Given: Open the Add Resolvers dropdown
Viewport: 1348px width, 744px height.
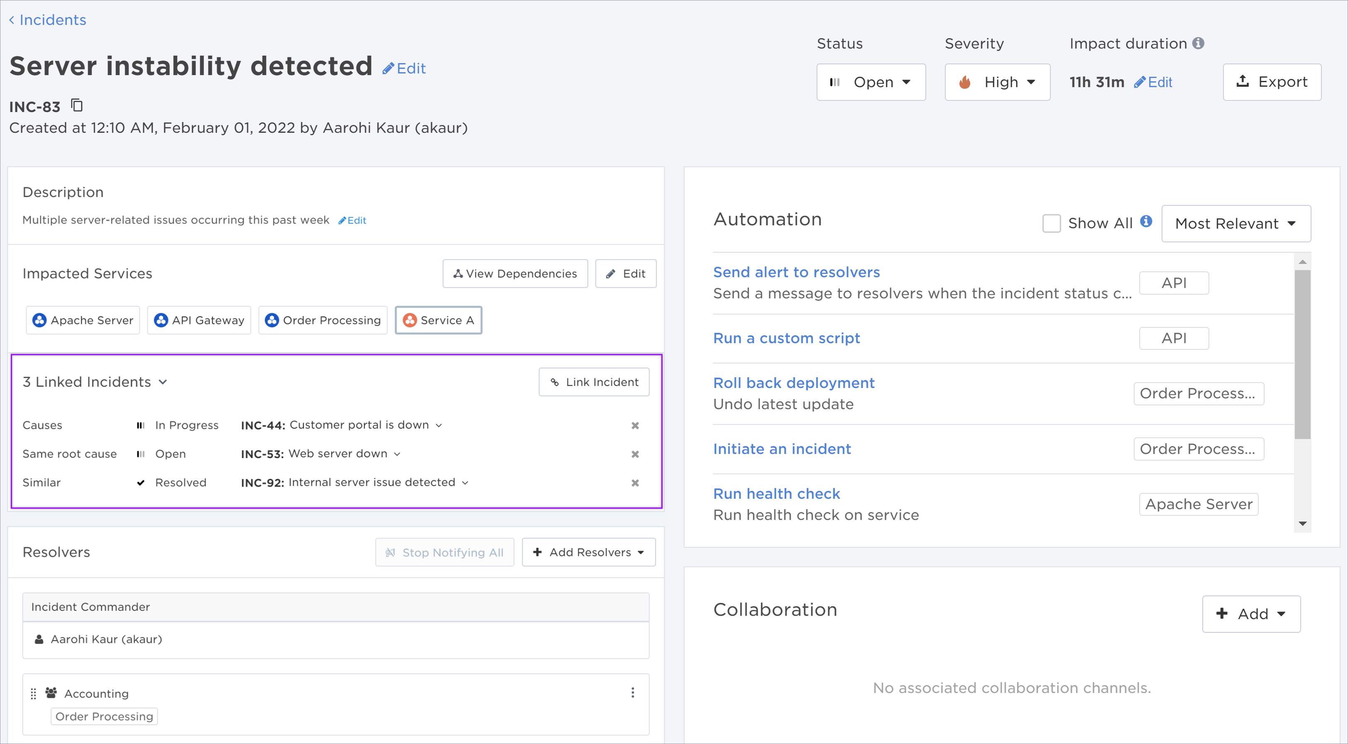Looking at the screenshot, I should pyautogui.click(x=588, y=553).
